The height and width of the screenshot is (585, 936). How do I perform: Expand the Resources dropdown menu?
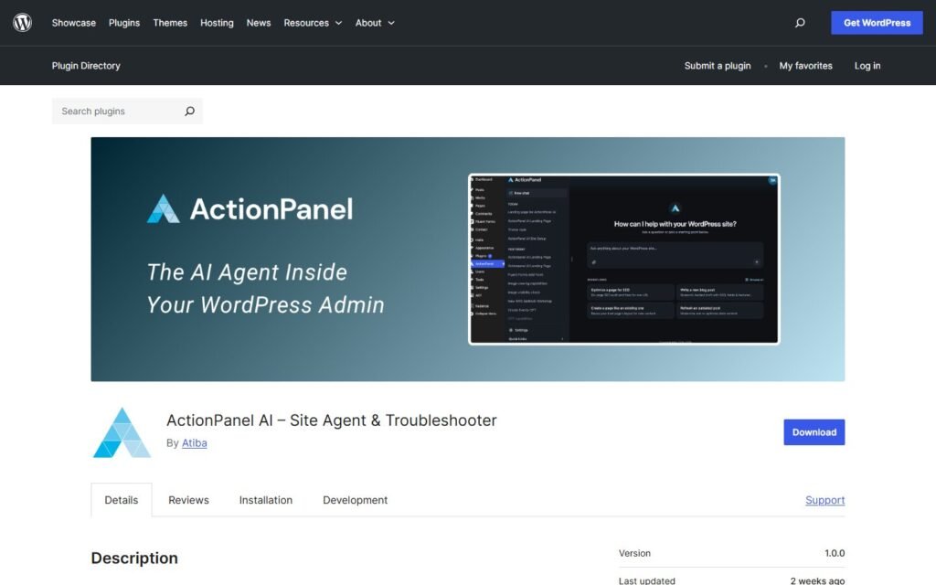[313, 23]
